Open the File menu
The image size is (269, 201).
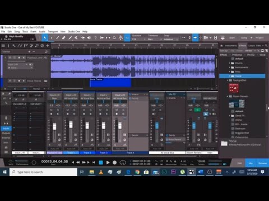[x=3, y=32]
